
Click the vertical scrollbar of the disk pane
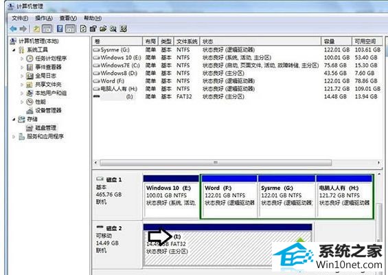click(x=378, y=222)
